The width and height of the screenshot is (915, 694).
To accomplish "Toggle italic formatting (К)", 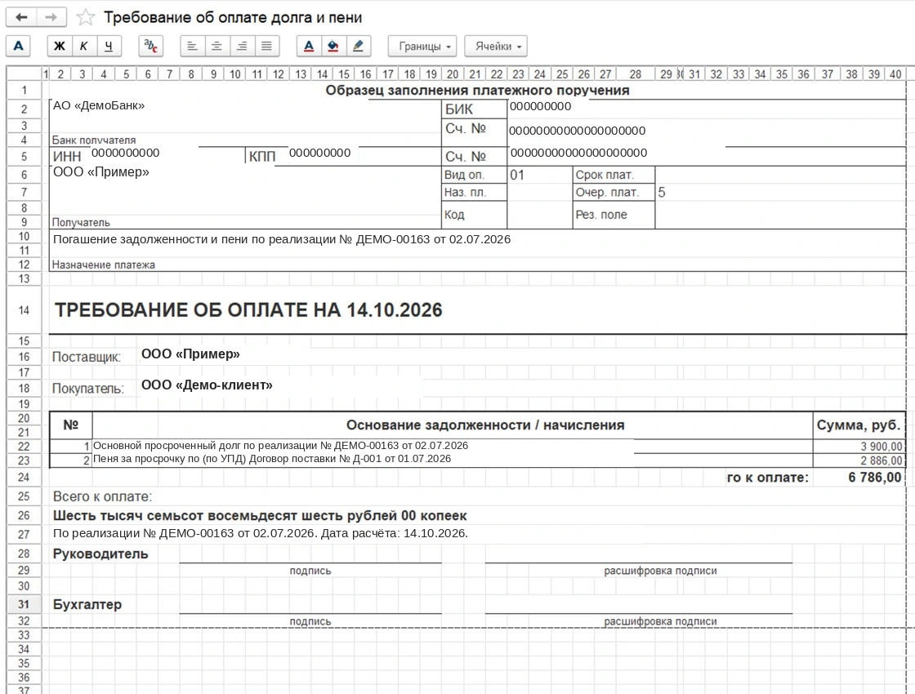I will tap(84, 46).
